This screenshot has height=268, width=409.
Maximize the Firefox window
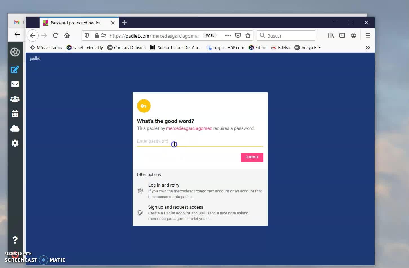coord(351,22)
